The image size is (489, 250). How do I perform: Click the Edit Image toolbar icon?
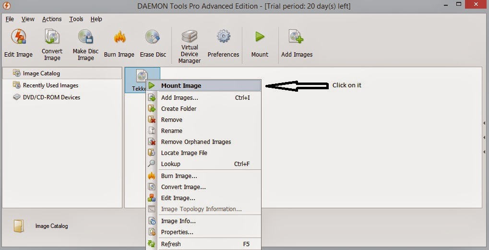18,37
